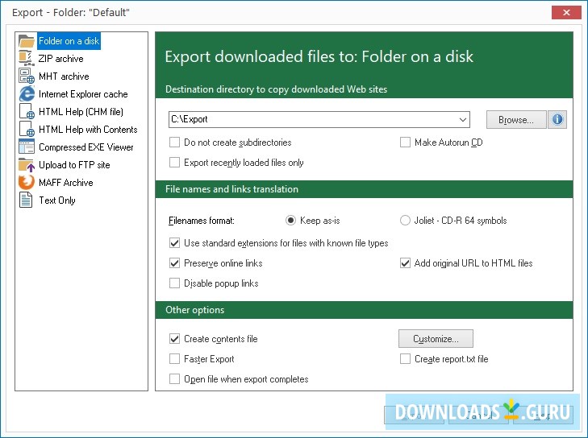Enable Faster Export checkbox
This screenshot has height=438, width=588.
[174, 359]
